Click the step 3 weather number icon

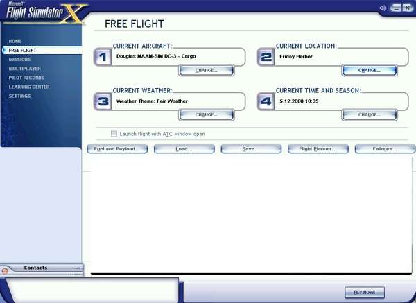pos(103,101)
